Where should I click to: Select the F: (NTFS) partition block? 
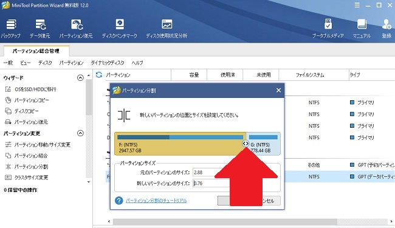click(180, 143)
